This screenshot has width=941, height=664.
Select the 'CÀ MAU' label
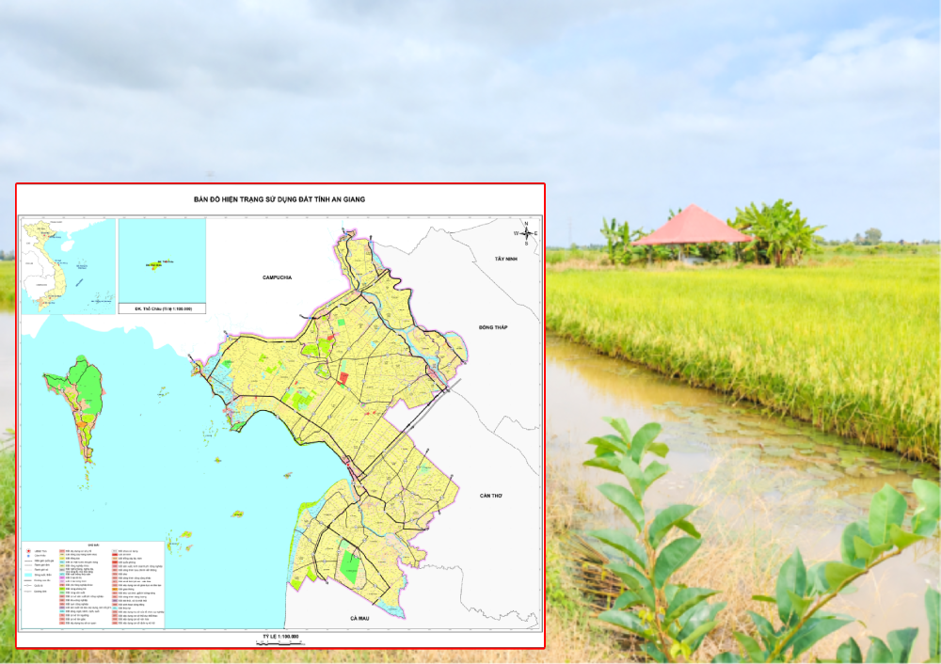tap(359, 618)
